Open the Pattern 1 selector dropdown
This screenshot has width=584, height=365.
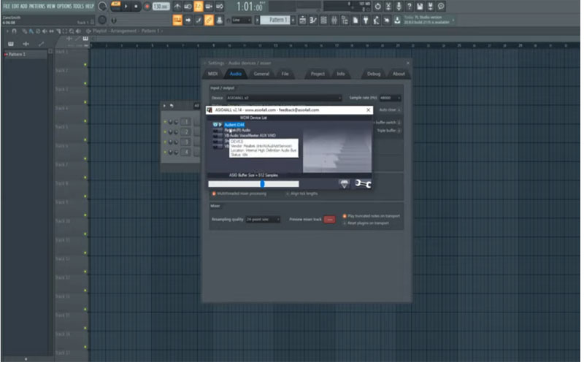click(x=275, y=20)
